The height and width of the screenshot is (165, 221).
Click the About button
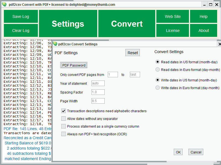click(204, 31)
